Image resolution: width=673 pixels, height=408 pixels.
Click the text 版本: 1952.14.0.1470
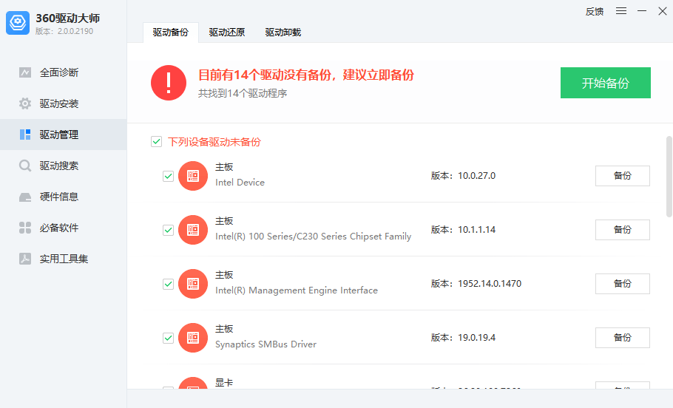tap(476, 284)
